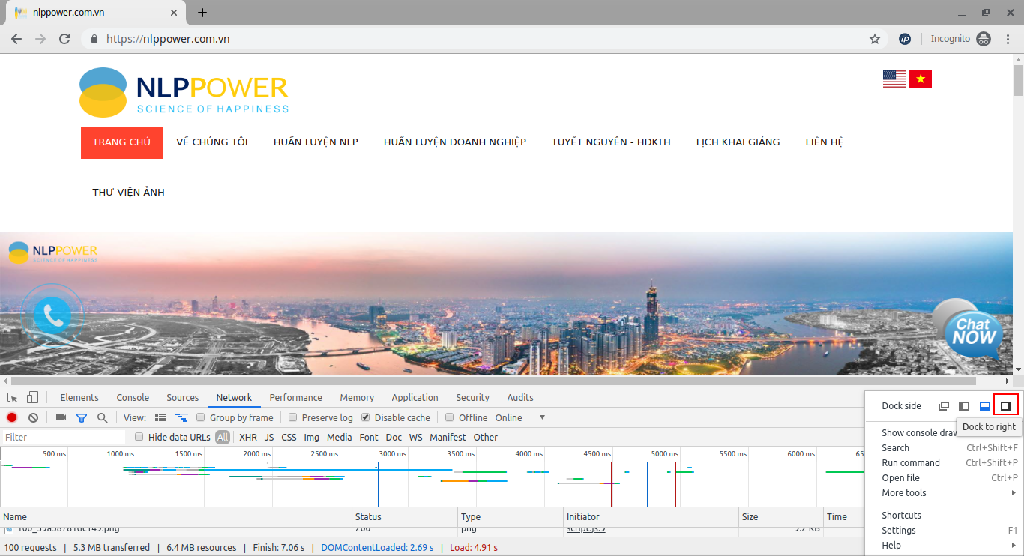
Task: Check the Hide data URLs box
Action: pyautogui.click(x=139, y=437)
